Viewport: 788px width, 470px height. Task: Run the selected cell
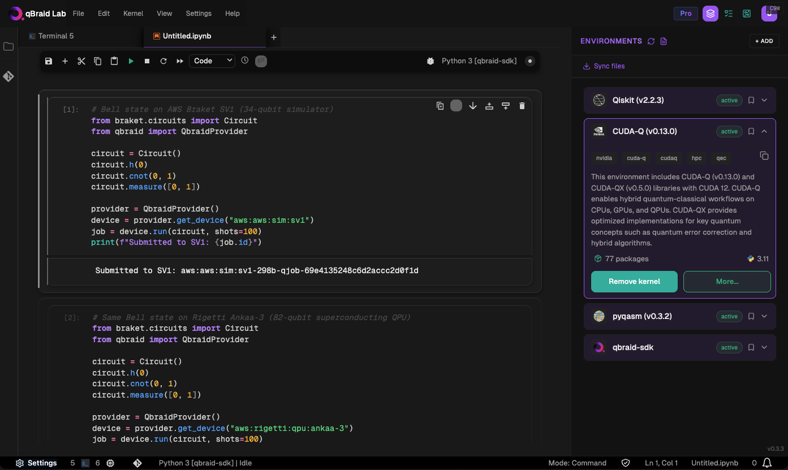tap(131, 61)
